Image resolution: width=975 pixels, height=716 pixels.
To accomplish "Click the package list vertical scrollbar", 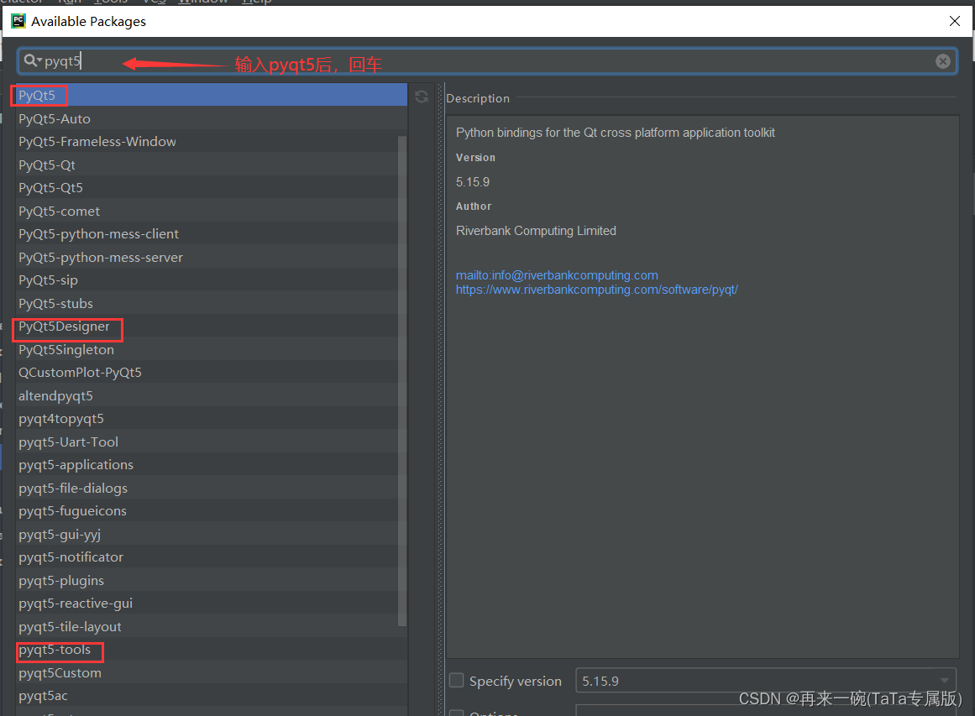I will click(402, 380).
